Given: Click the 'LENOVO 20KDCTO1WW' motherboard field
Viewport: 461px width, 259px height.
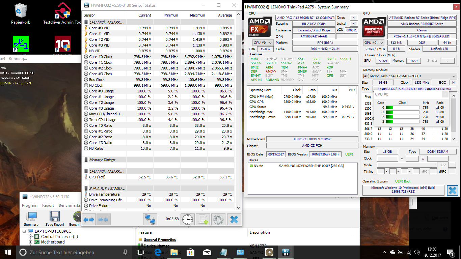Looking at the screenshot, I should tap(312, 139).
